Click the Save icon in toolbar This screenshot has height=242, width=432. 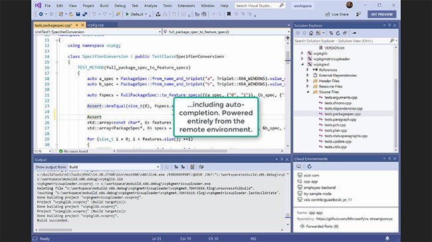78,14
